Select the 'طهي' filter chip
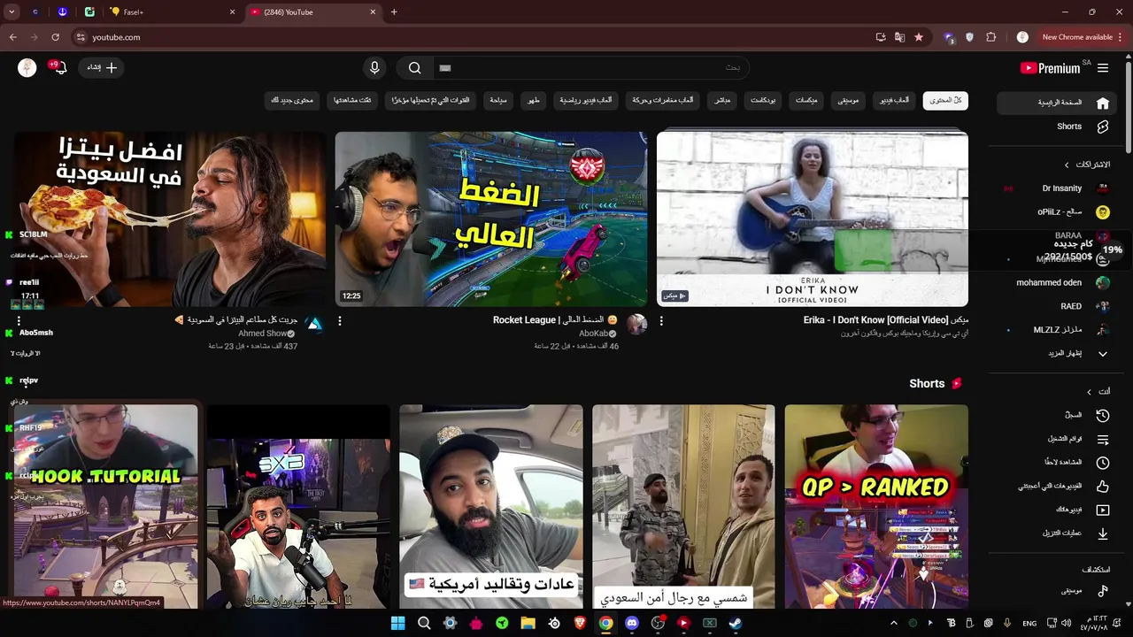Screen dimensions: 1133x637 click(x=534, y=100)
